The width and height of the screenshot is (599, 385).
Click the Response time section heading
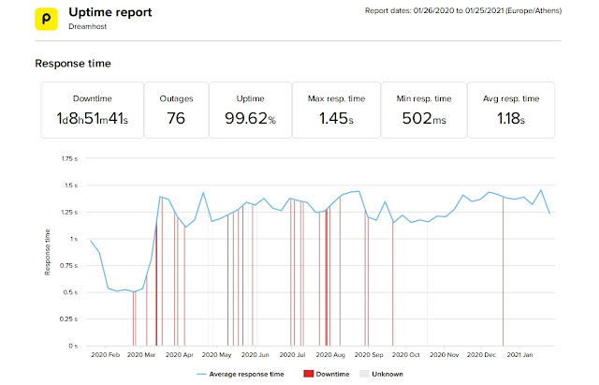pos(73,63)
